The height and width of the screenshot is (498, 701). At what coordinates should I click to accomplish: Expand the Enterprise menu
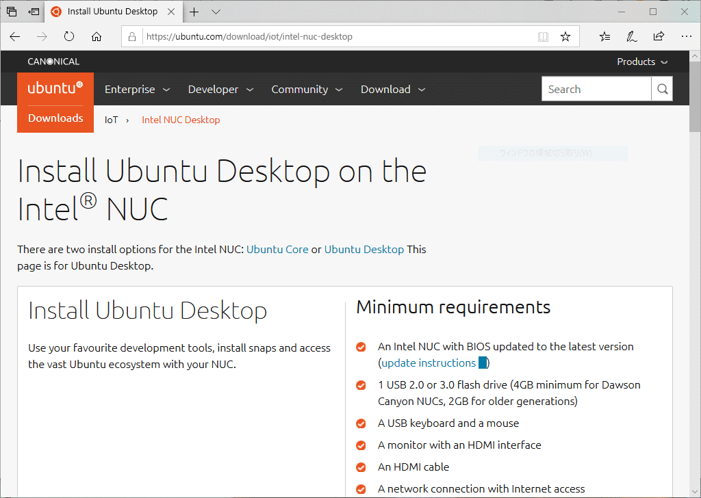(x=137, y=90)
